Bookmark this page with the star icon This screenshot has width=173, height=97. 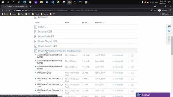[x=155, y=10]
